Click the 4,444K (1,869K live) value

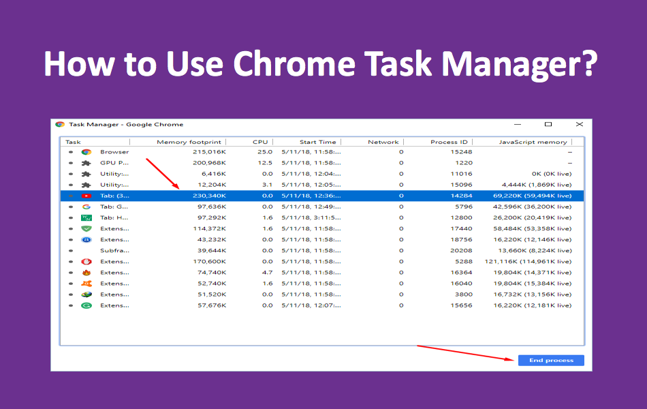(537, 185)
